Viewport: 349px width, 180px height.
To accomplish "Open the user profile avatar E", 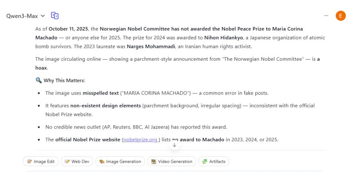I will click(341, 16).
